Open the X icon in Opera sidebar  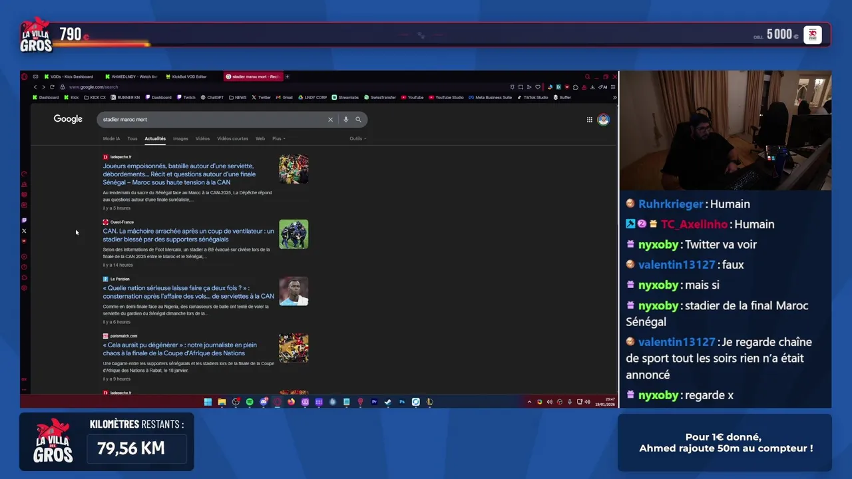tap(25, 231)
